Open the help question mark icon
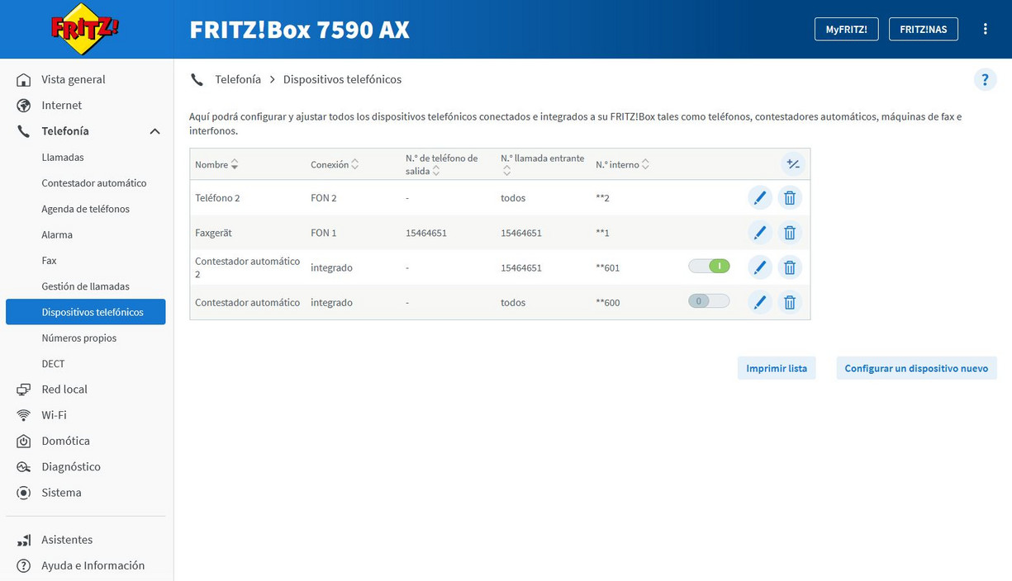This screenshot has height=581, width=1012. pyautogui.click(x=985, y=80)
